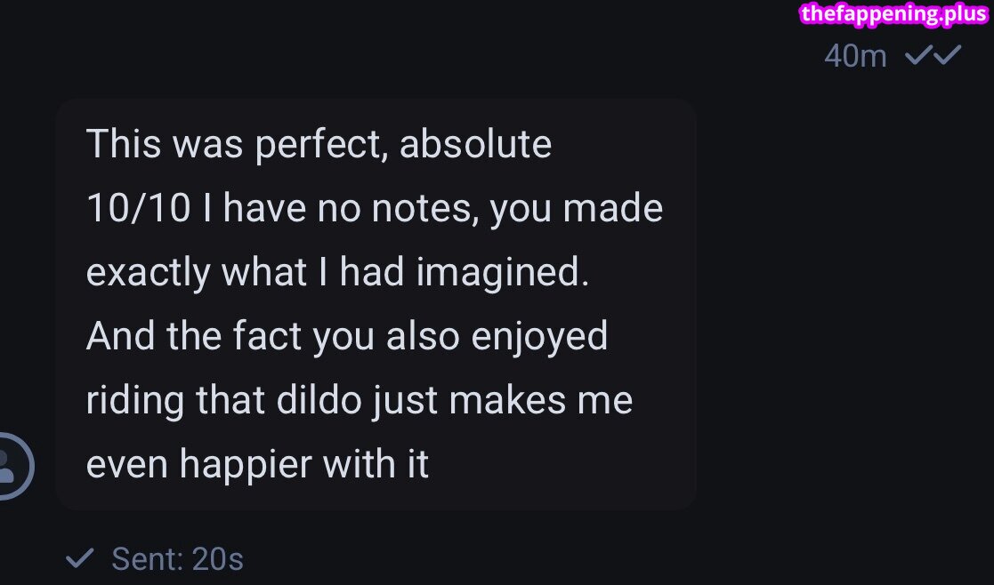Click the line "exactly what I had imagined."
The width and height of the screenshot is (994, 585).
[x=337, y=272]
